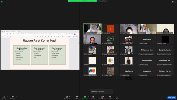The height and width of the screenshot is (100, 177).
Task: Click the pin toolbar icon in PDF viewer
Action: coord(77,36)
